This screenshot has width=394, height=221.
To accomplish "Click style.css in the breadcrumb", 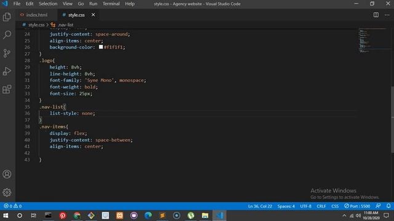I will pos(36,25).
